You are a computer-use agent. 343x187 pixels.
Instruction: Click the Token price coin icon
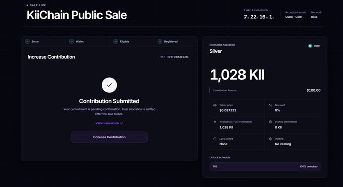click(x=215, y=105)
